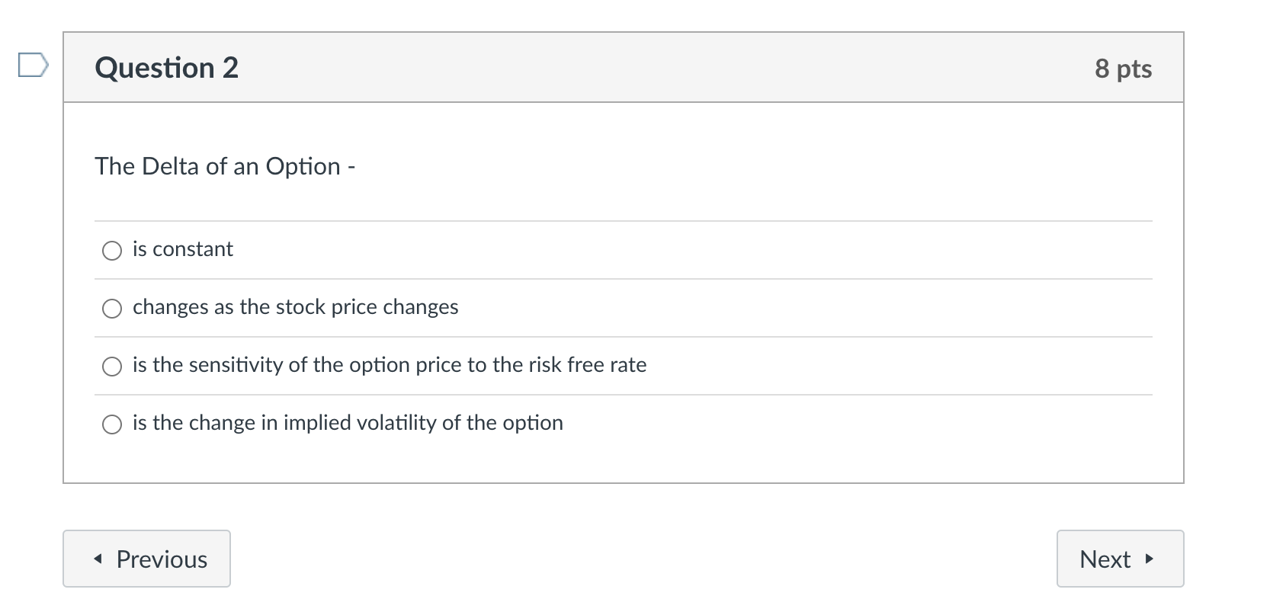Click the '8 pts' points label
The height and width of the screenshot is (599, 1270).
[1123, 69]
